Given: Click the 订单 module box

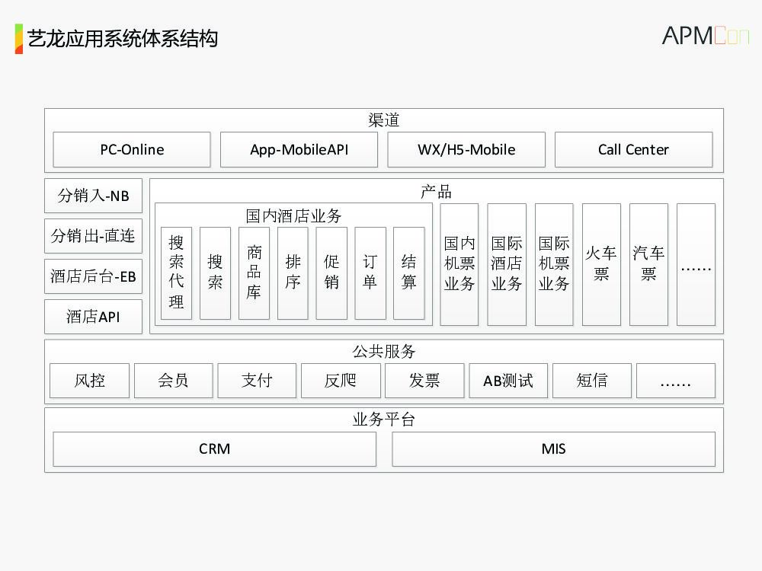Looking at the screenshot, I should pos(370,273).
